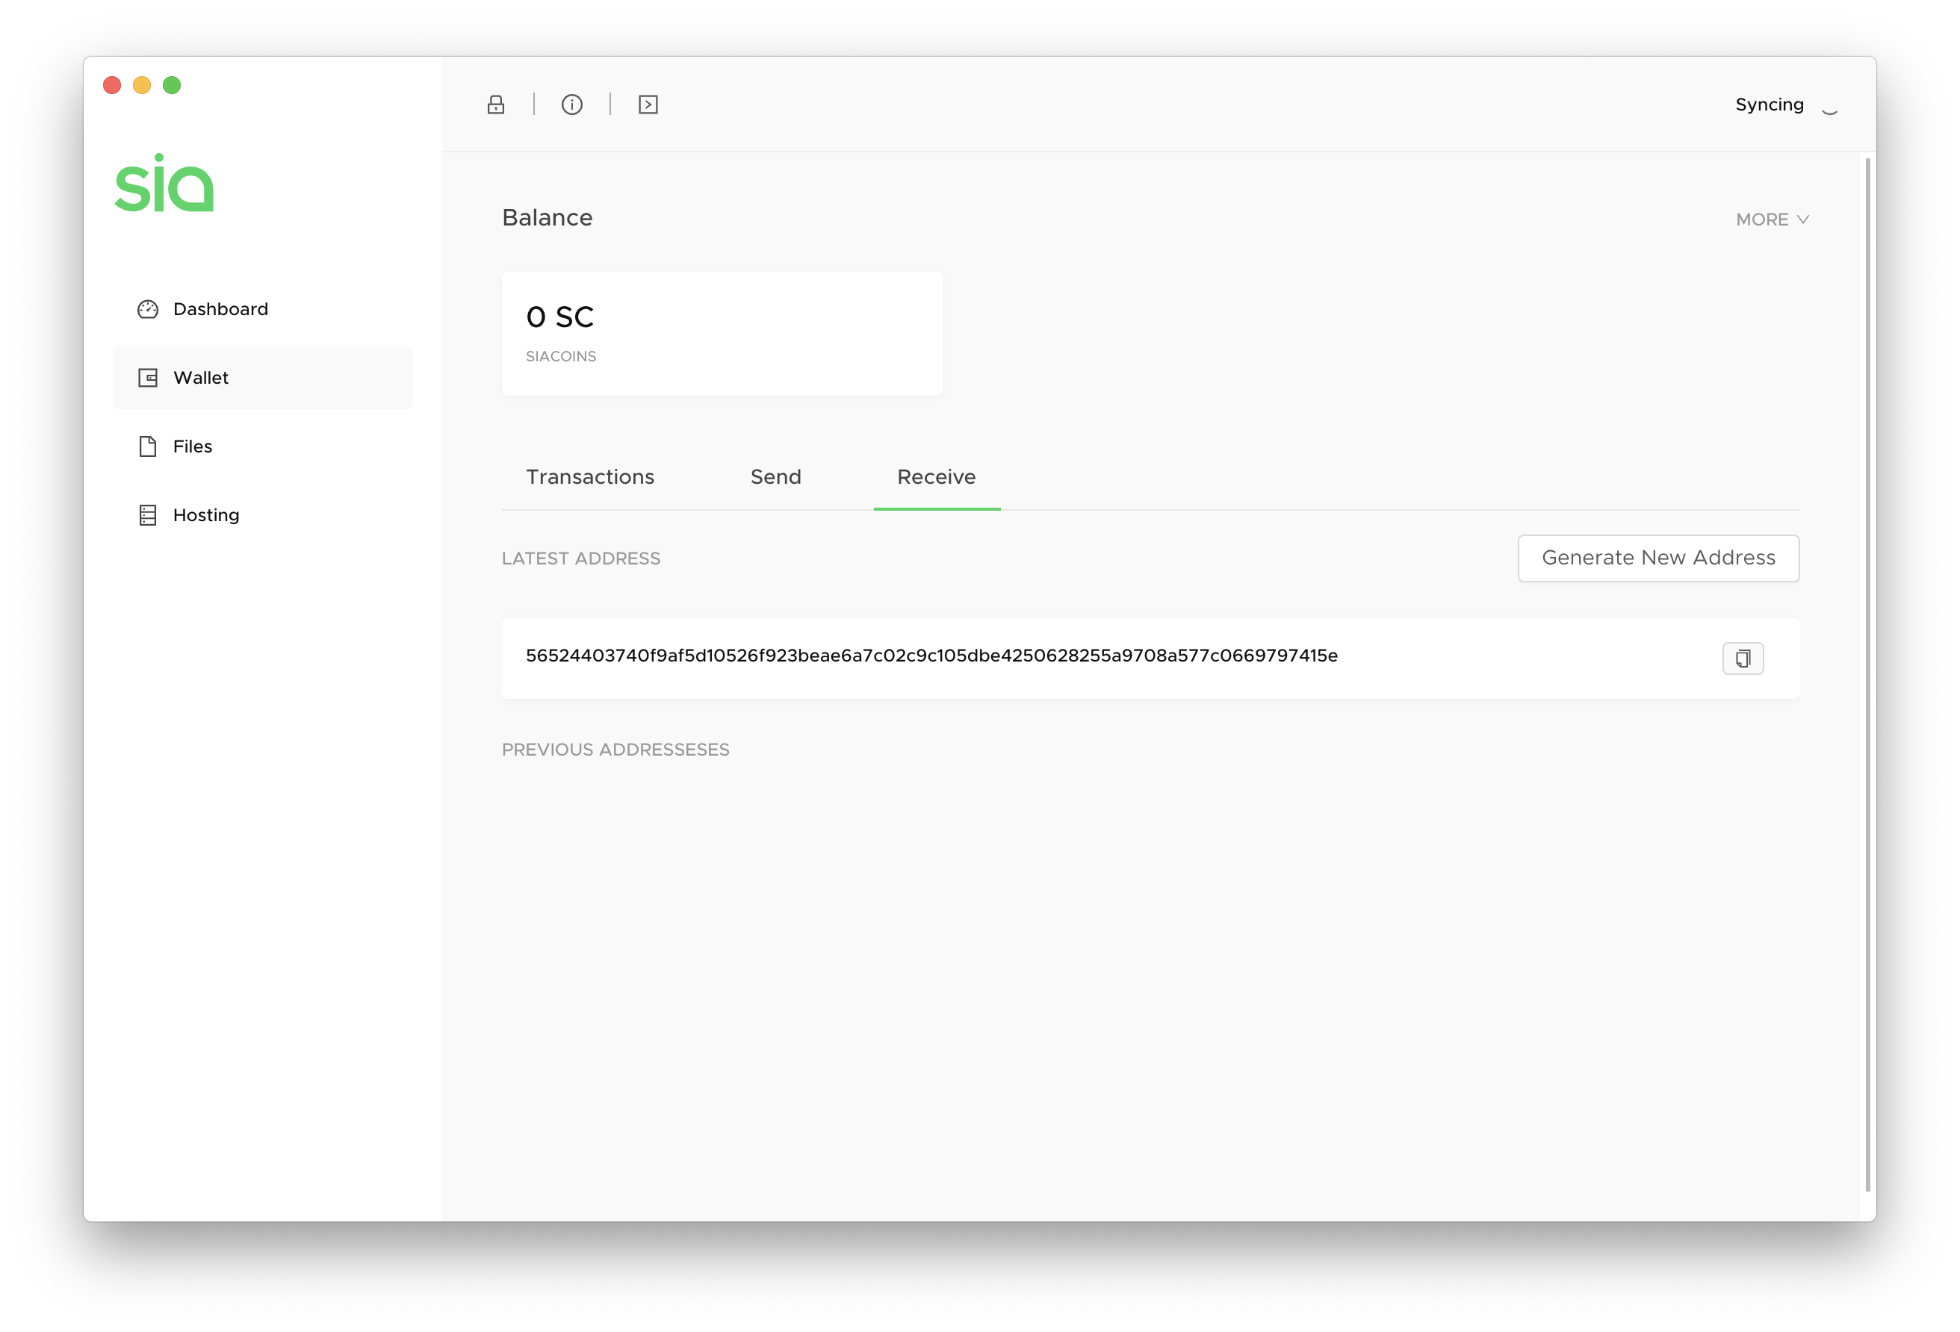The image size is (1960, 1332).
Task: Click the 0 SC balance value
Action: 560,317
